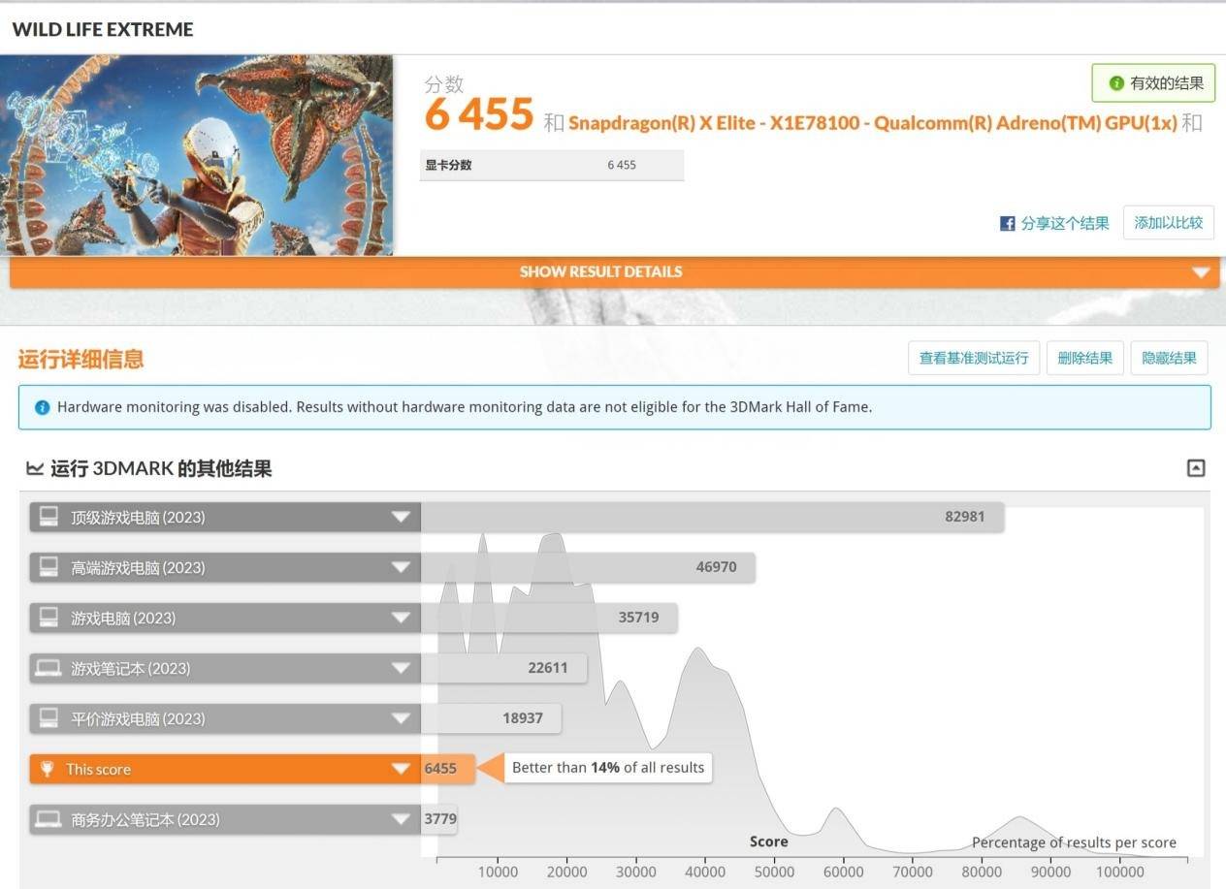The width and height of the screenshot is (1226, 889).
Task: Click the desktop icon for 顶级游戏电脑 (2023)
Action: pyautogui.click(x=48, y=517)
